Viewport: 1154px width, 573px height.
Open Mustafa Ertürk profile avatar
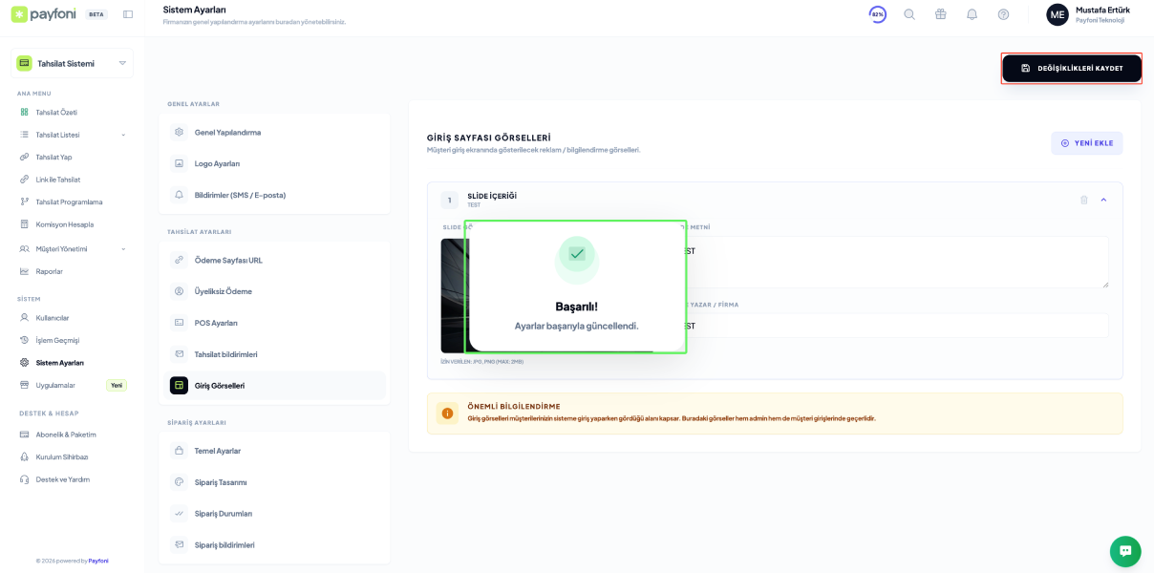[x=1057, y=14]
